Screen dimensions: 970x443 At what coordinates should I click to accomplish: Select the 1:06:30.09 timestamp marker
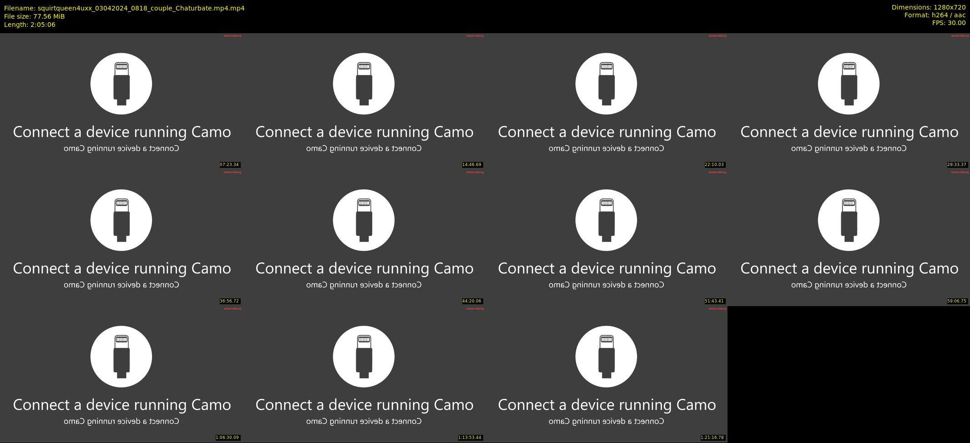227,438
